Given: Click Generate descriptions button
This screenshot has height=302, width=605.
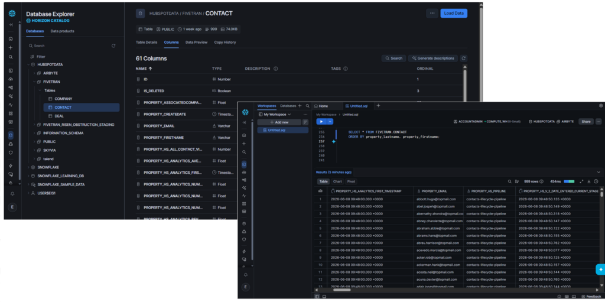Looking at the screenshot, I should [433, 59].
